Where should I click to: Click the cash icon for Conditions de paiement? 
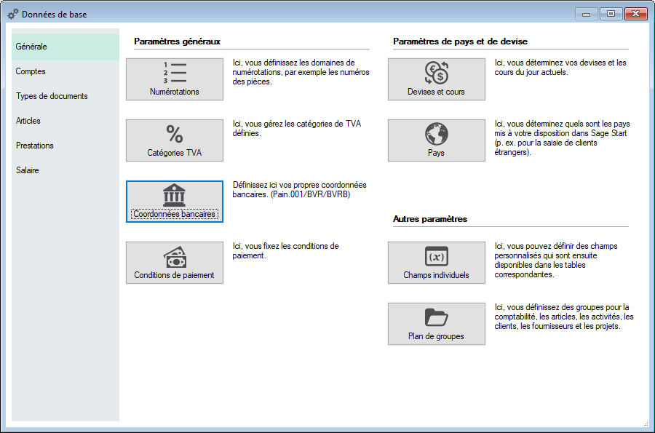pos(175,256)
